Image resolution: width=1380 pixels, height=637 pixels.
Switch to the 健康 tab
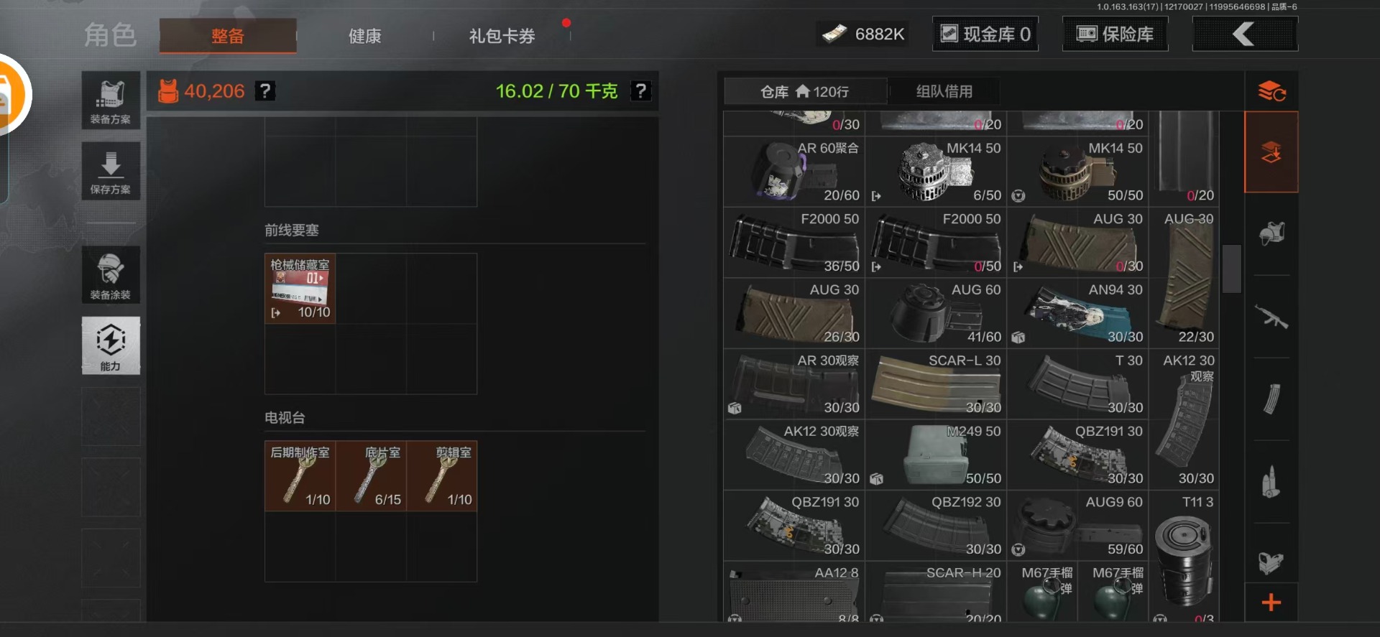point(365,36)
